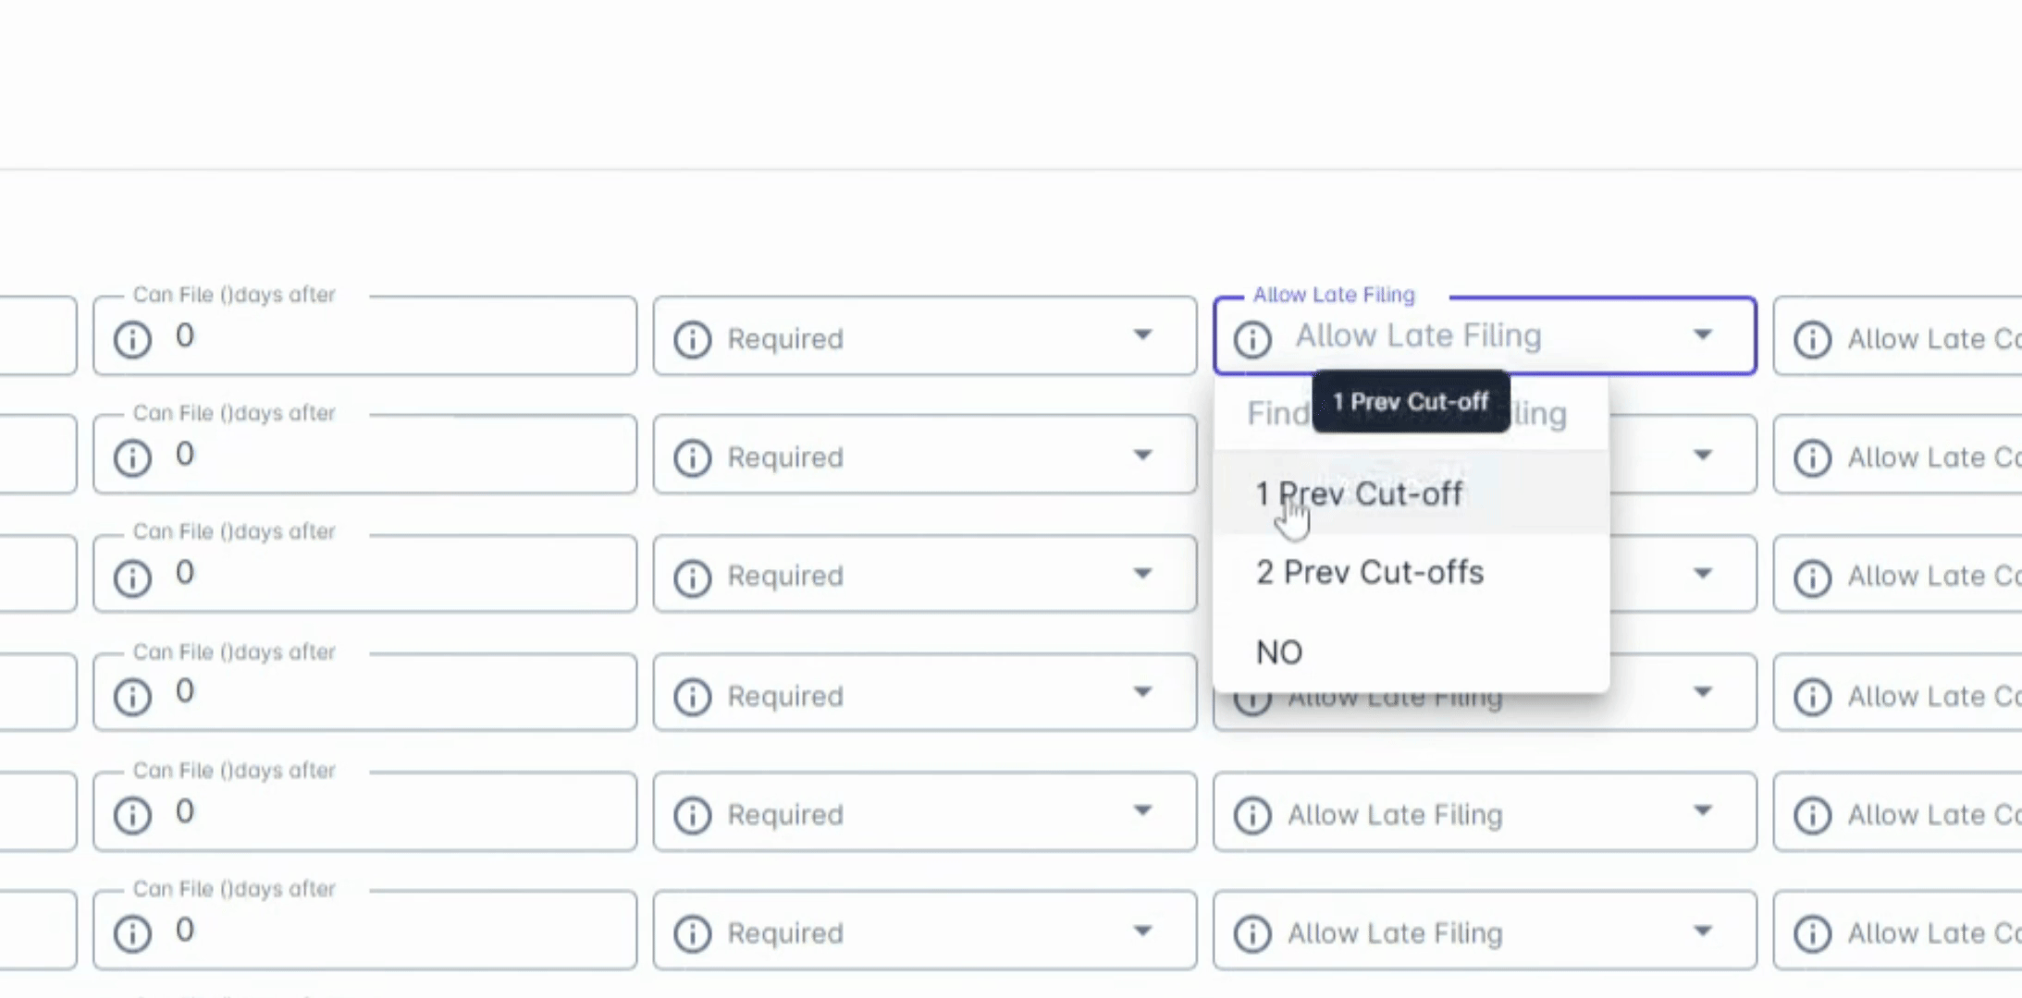Expand the Required dropdown arrow in first row
This screenshot has height=998, width=2022.
pyautogui.click(x=1143, y=335)
